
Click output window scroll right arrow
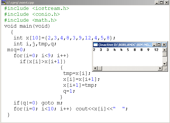point(160,68)
